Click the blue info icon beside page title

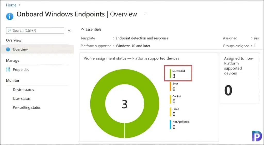point(10,16)
